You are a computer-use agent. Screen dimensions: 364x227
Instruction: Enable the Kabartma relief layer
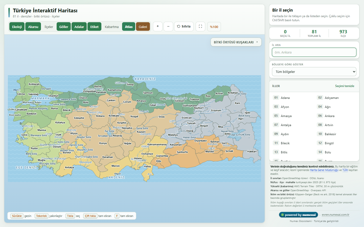112,27
